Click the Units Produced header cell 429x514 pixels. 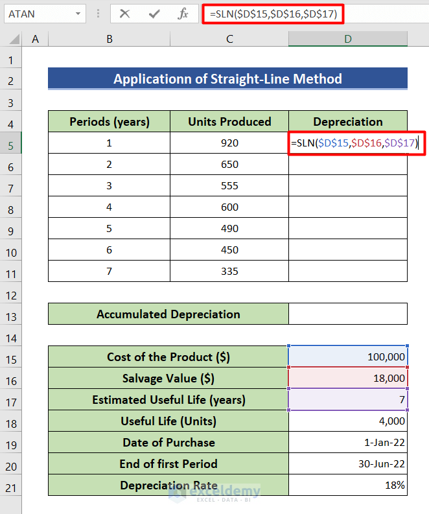[x=229, y=122]
